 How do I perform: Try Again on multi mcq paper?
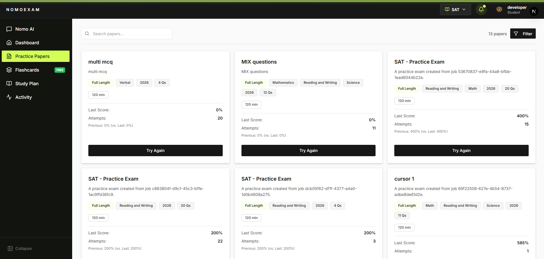[x=155, y=151]
